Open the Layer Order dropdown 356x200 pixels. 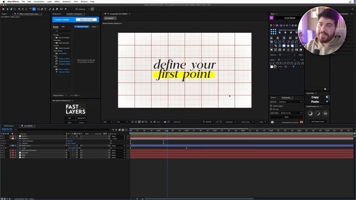pyautogui.click(x=291, y=113)
